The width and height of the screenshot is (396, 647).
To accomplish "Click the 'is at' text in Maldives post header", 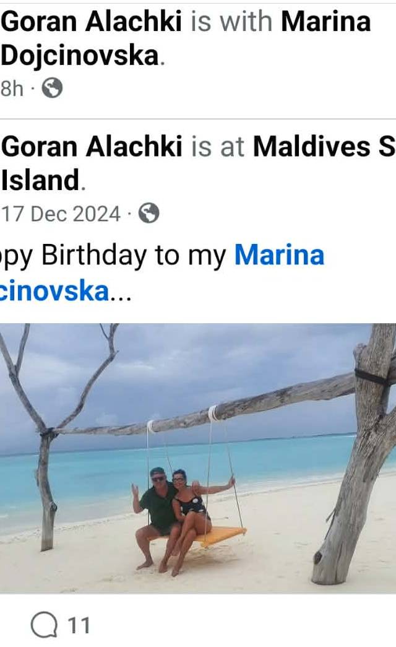I will [x=217, y=147].
